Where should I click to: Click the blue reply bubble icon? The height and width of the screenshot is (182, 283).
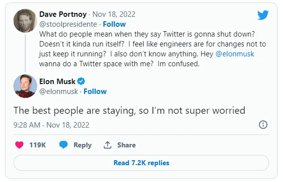(x=63, y=145)
